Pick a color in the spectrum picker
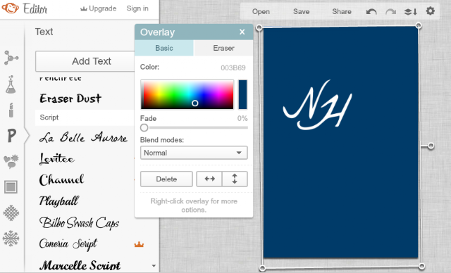 click(187, 94)
